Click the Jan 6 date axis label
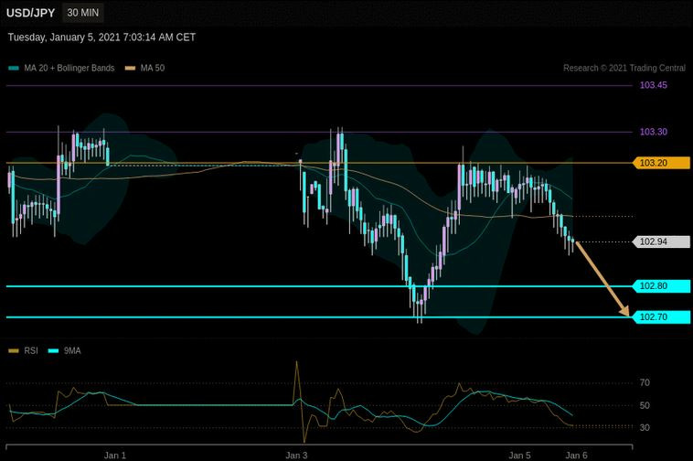Image resolution: width=693 pixels, height=461 pixels. (576, 456)
